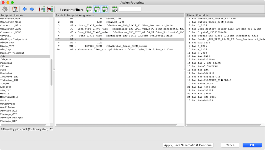This screenshot has height=150, width=265.
Task: Select D1 LED assignment row
Action: point(120,22)
